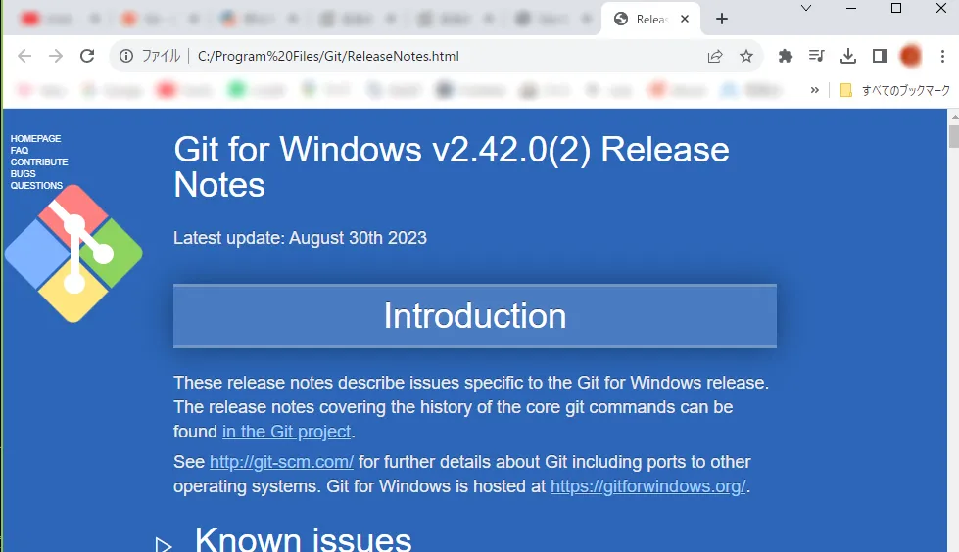Bookmark this page with the star icon
Viewport: 959px width, 552px height.
coord(746,56)
